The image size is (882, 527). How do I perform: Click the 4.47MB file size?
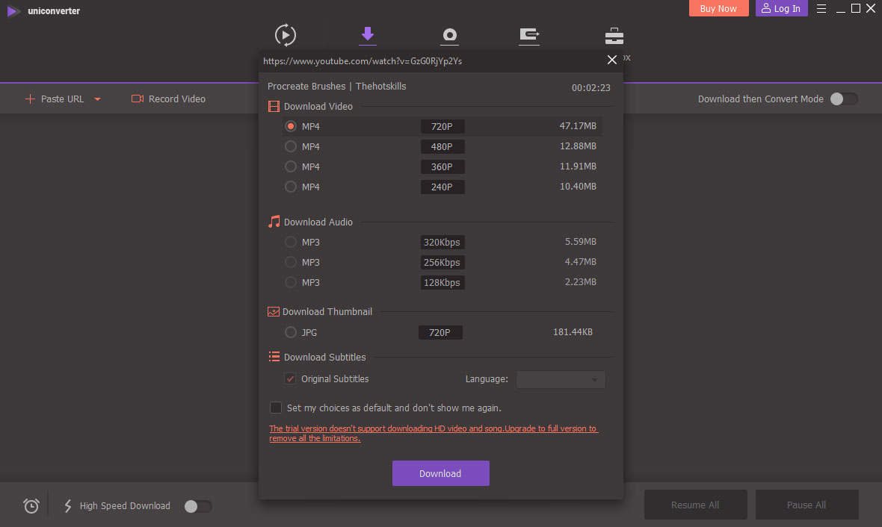(x=581, y=262)
